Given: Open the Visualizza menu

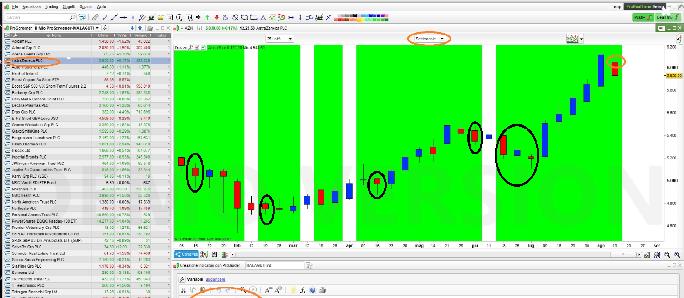Looking at the screenshot, I should point(31,7).
